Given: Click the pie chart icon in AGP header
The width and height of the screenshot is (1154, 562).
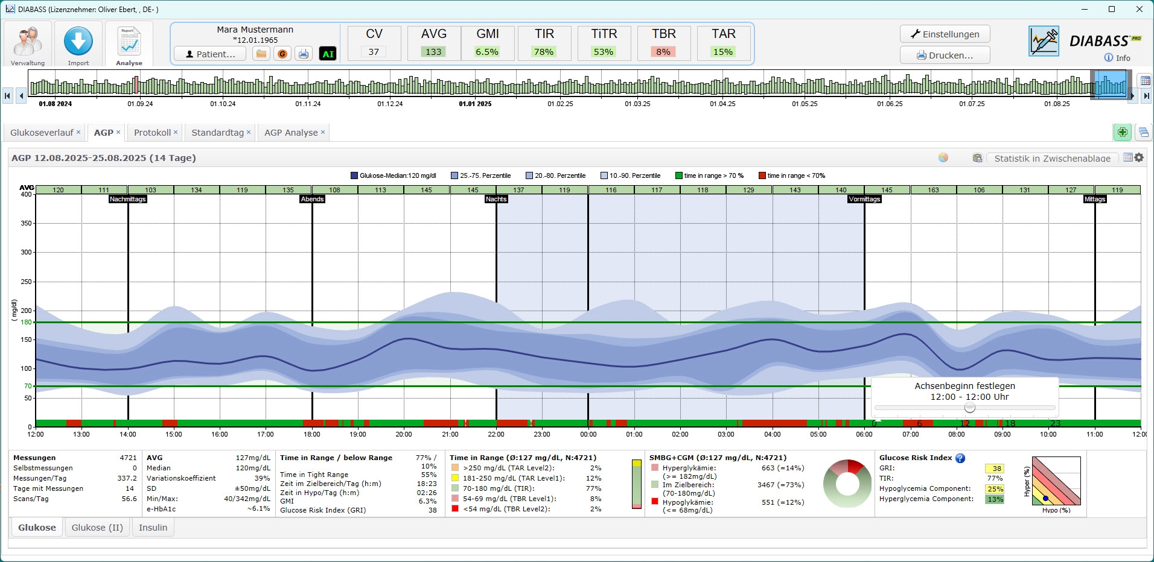Looking at the screenshot, I should pyautogui.click(x=943, y=157).
